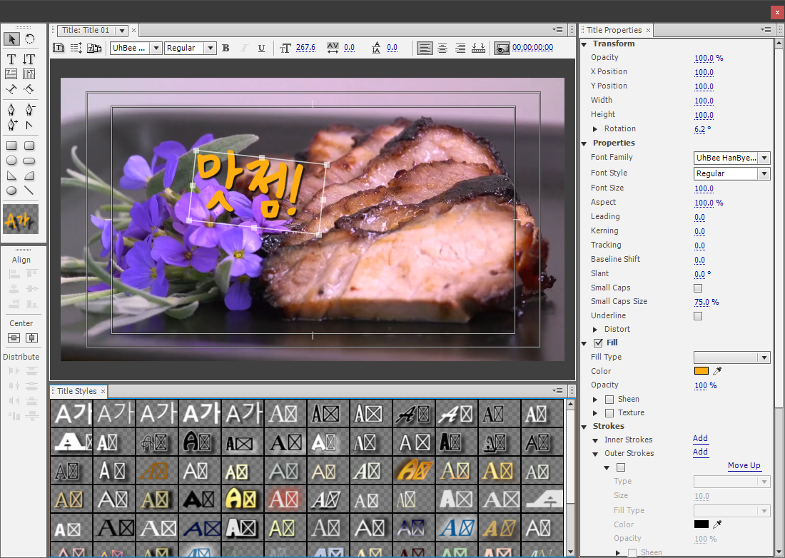Select the Rounded Rectangle pill tool
The width and height of the screenshot is (785, 558).
coord(29,161)
